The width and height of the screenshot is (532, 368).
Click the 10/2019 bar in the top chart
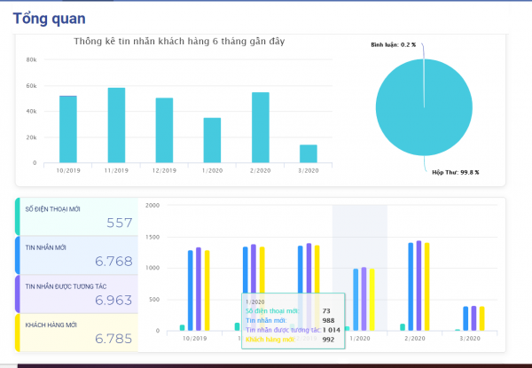pyautogui.click(x=68, y=129)
